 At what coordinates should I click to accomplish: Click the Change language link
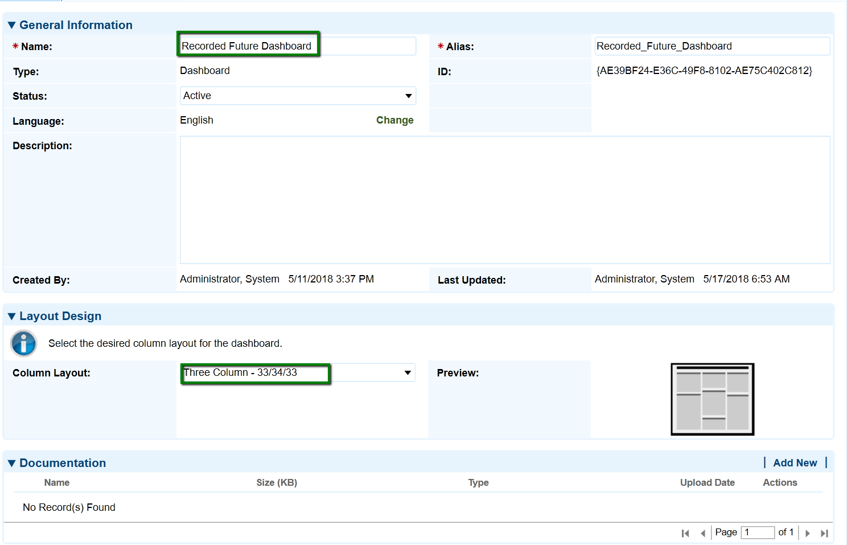click(394, 120)
